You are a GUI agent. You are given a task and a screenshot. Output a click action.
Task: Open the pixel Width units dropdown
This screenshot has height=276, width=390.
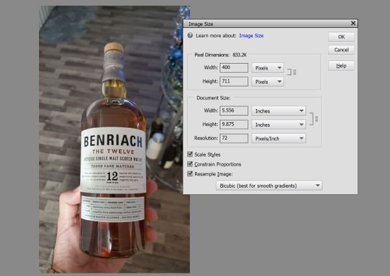268,68
